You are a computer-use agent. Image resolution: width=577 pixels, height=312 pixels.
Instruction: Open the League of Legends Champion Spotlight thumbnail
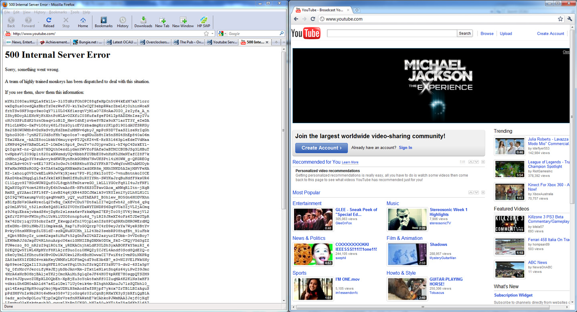pyautogui.click(x=510, y=169)
